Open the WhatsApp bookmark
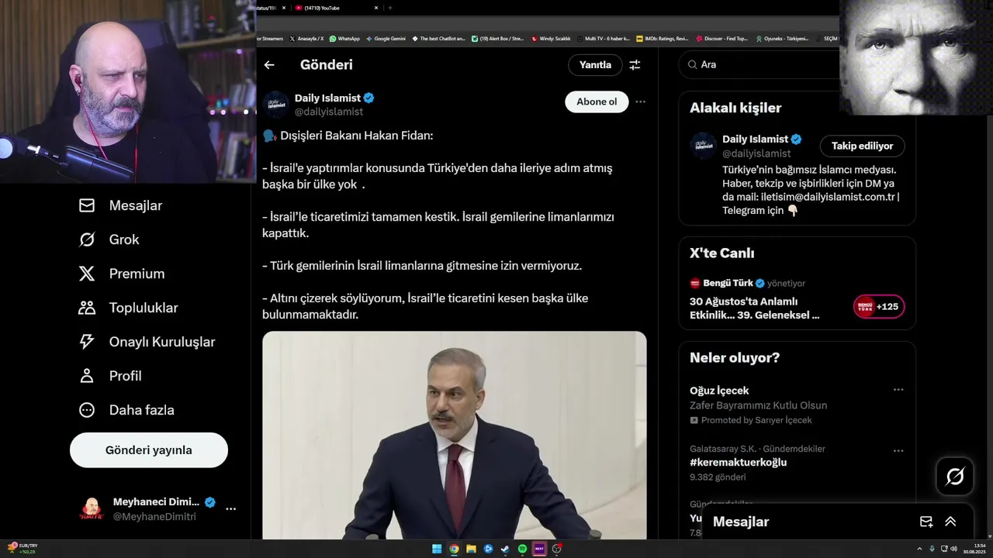The image size is (993, 558). tap(344, 38)
